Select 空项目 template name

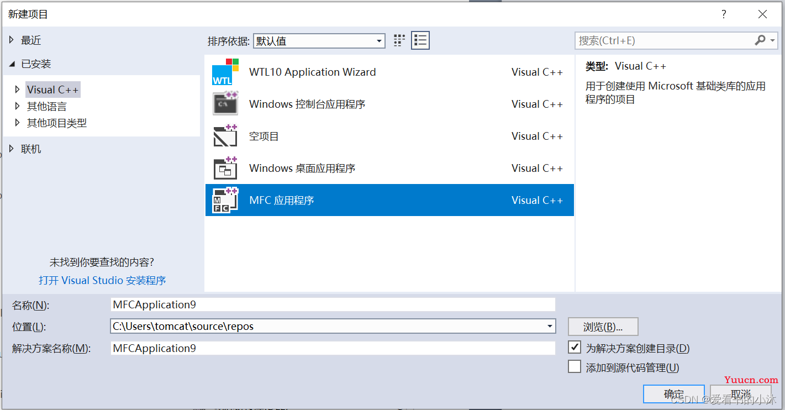pos(264,136)
